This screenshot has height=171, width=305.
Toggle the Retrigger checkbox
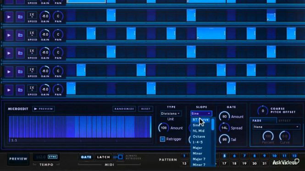162,139
